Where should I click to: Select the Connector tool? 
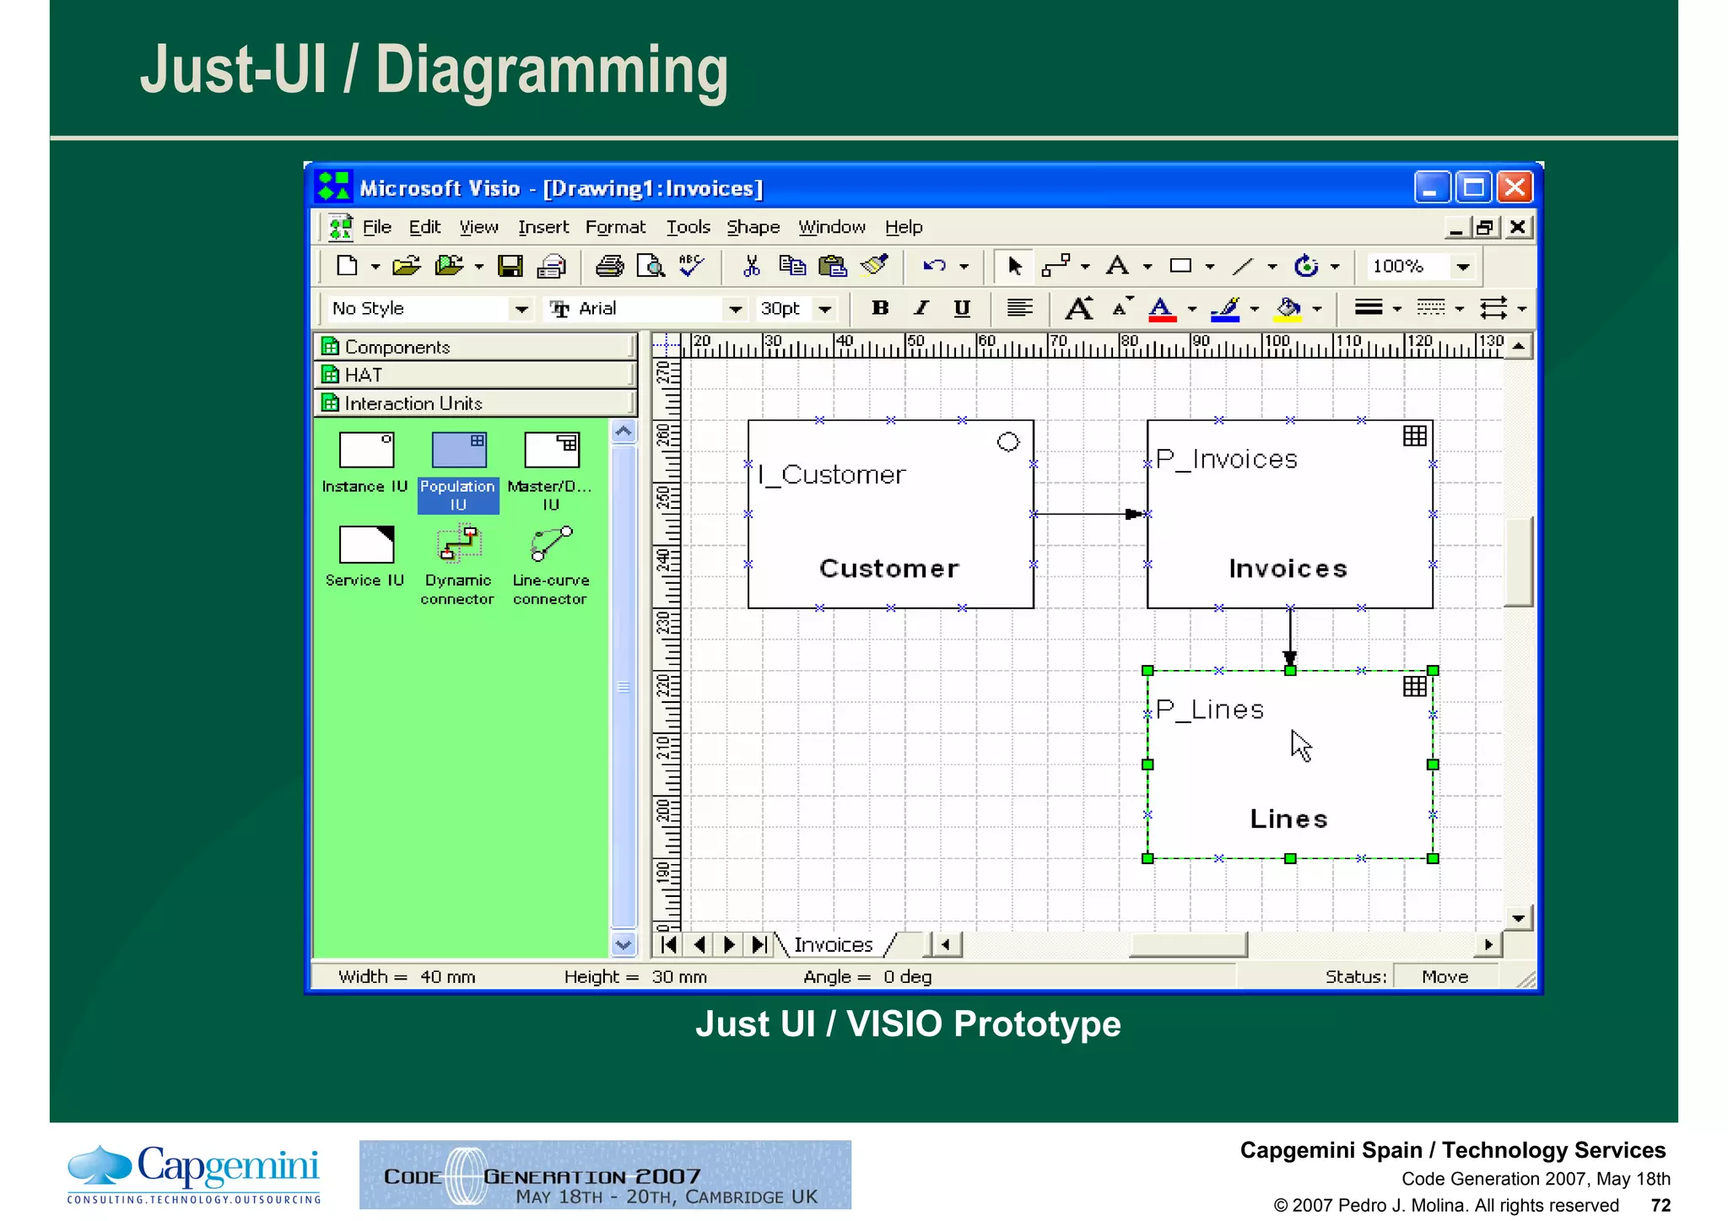point(1056,267)
